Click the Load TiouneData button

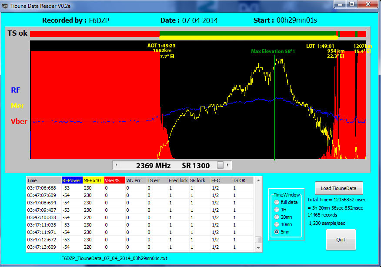[x=339, y=188]
